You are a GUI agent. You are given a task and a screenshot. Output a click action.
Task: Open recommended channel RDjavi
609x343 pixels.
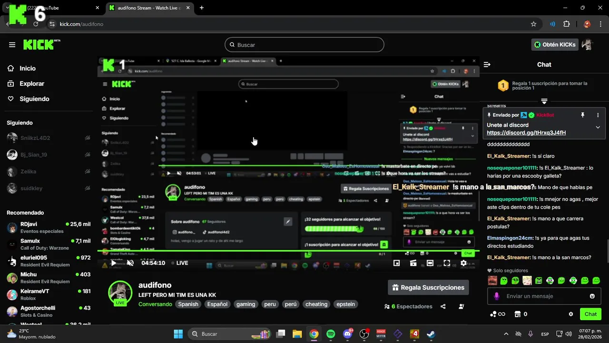click(x=48, y=227)
